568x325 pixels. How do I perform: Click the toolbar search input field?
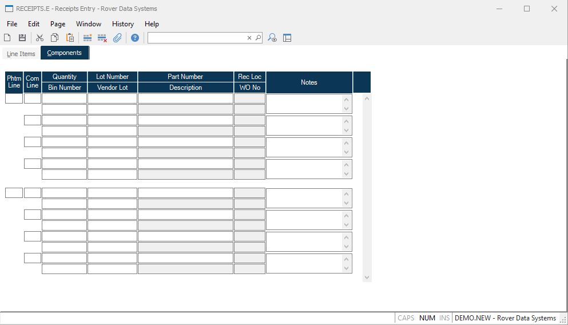197,38
